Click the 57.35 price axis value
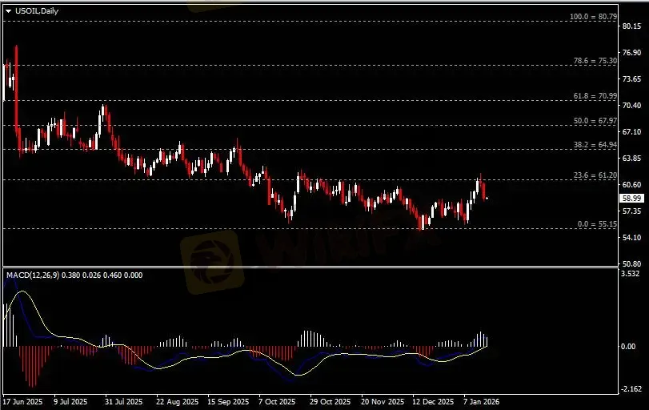Viewport: 649px width, 410px height. 632,211
